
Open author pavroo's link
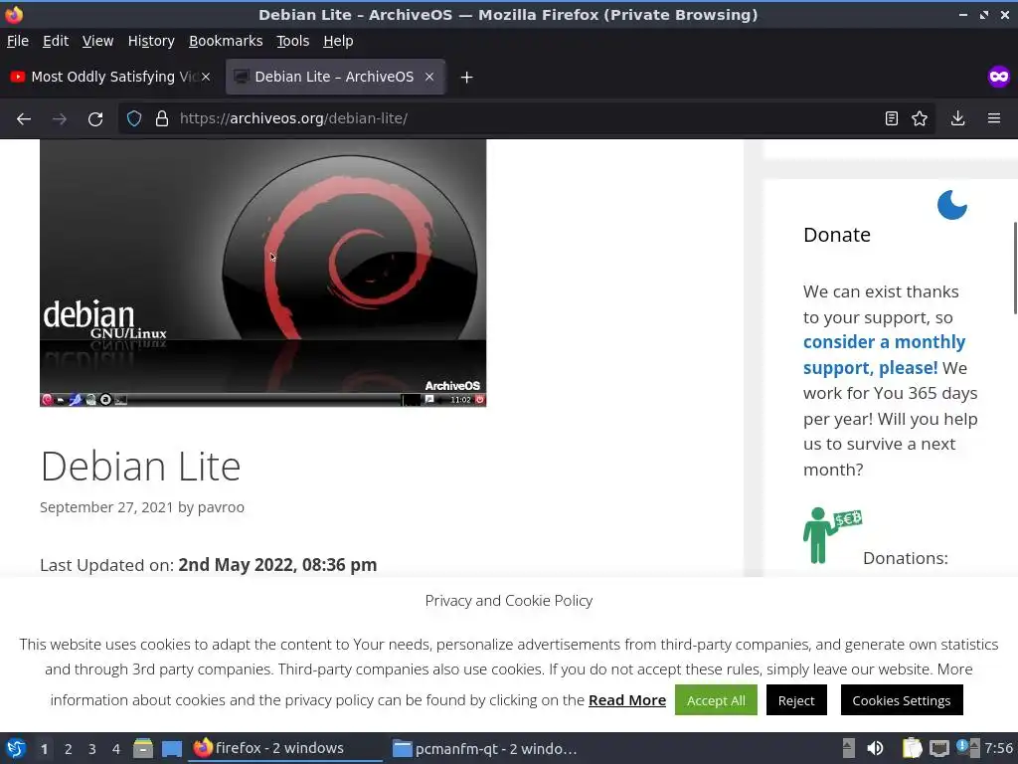221,506
